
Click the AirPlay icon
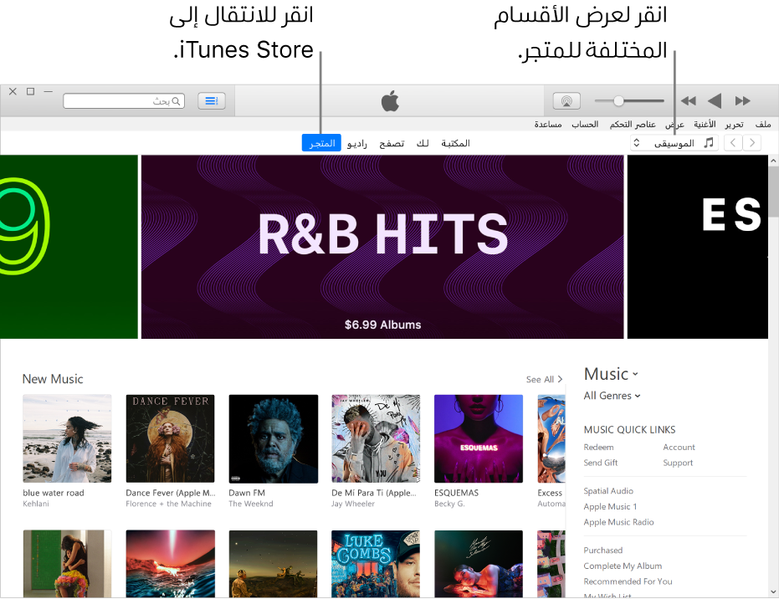tap(566, 100)
